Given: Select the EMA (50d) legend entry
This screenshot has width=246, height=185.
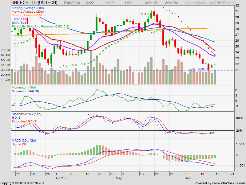Looking at the screenshot, I should (19, 23).
